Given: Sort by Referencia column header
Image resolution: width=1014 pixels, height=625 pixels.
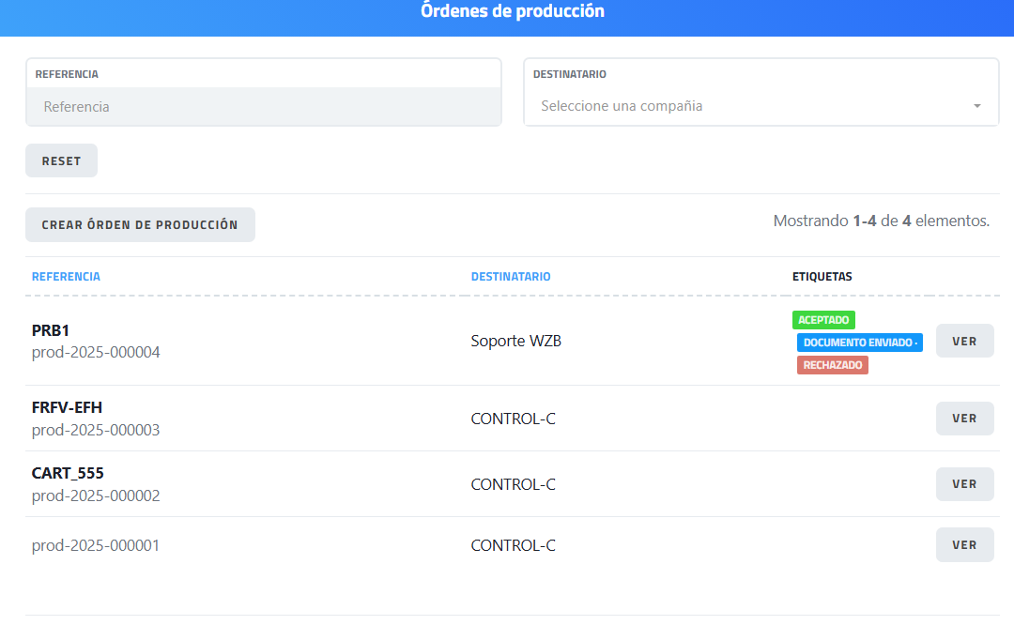Looking at the screenshot, I should pyautogui.click(x=66, y=277).
